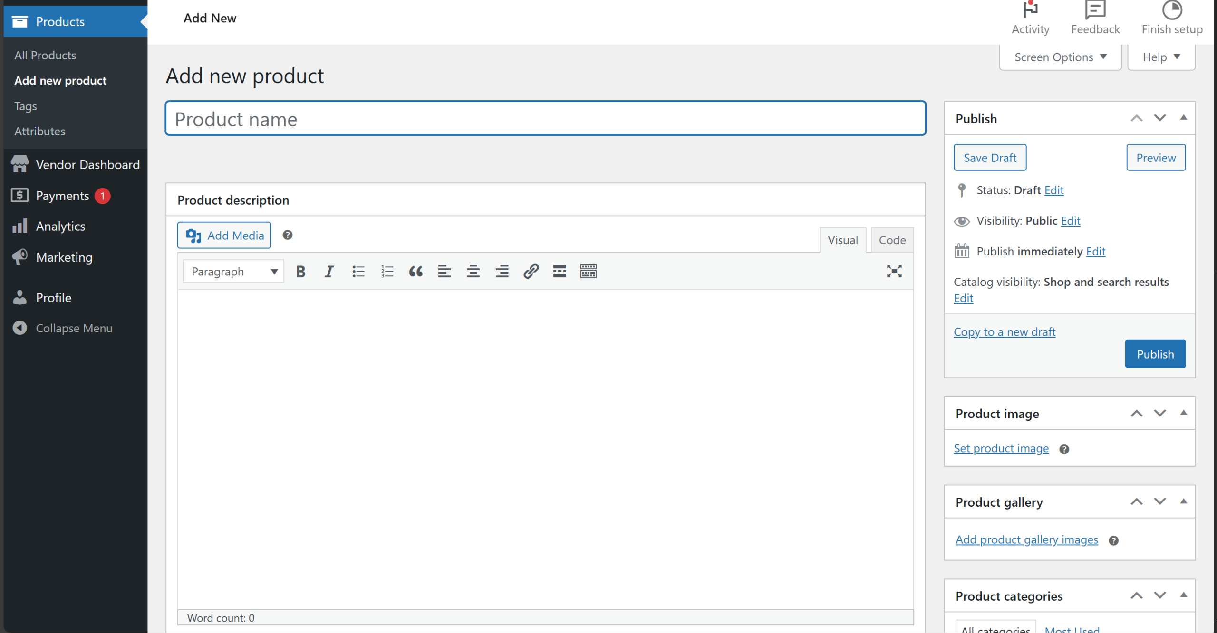Viewport: 1217px width, 633px height.
Task: Align text right
Action: [502, 272]
